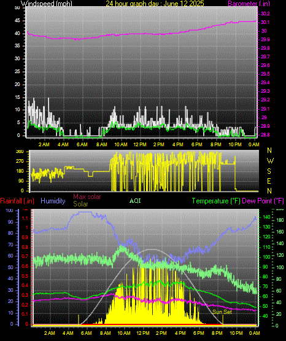Screen dimensions: 286x341
Task: Click the 140 temperature axis value
Action: point(266,217)
